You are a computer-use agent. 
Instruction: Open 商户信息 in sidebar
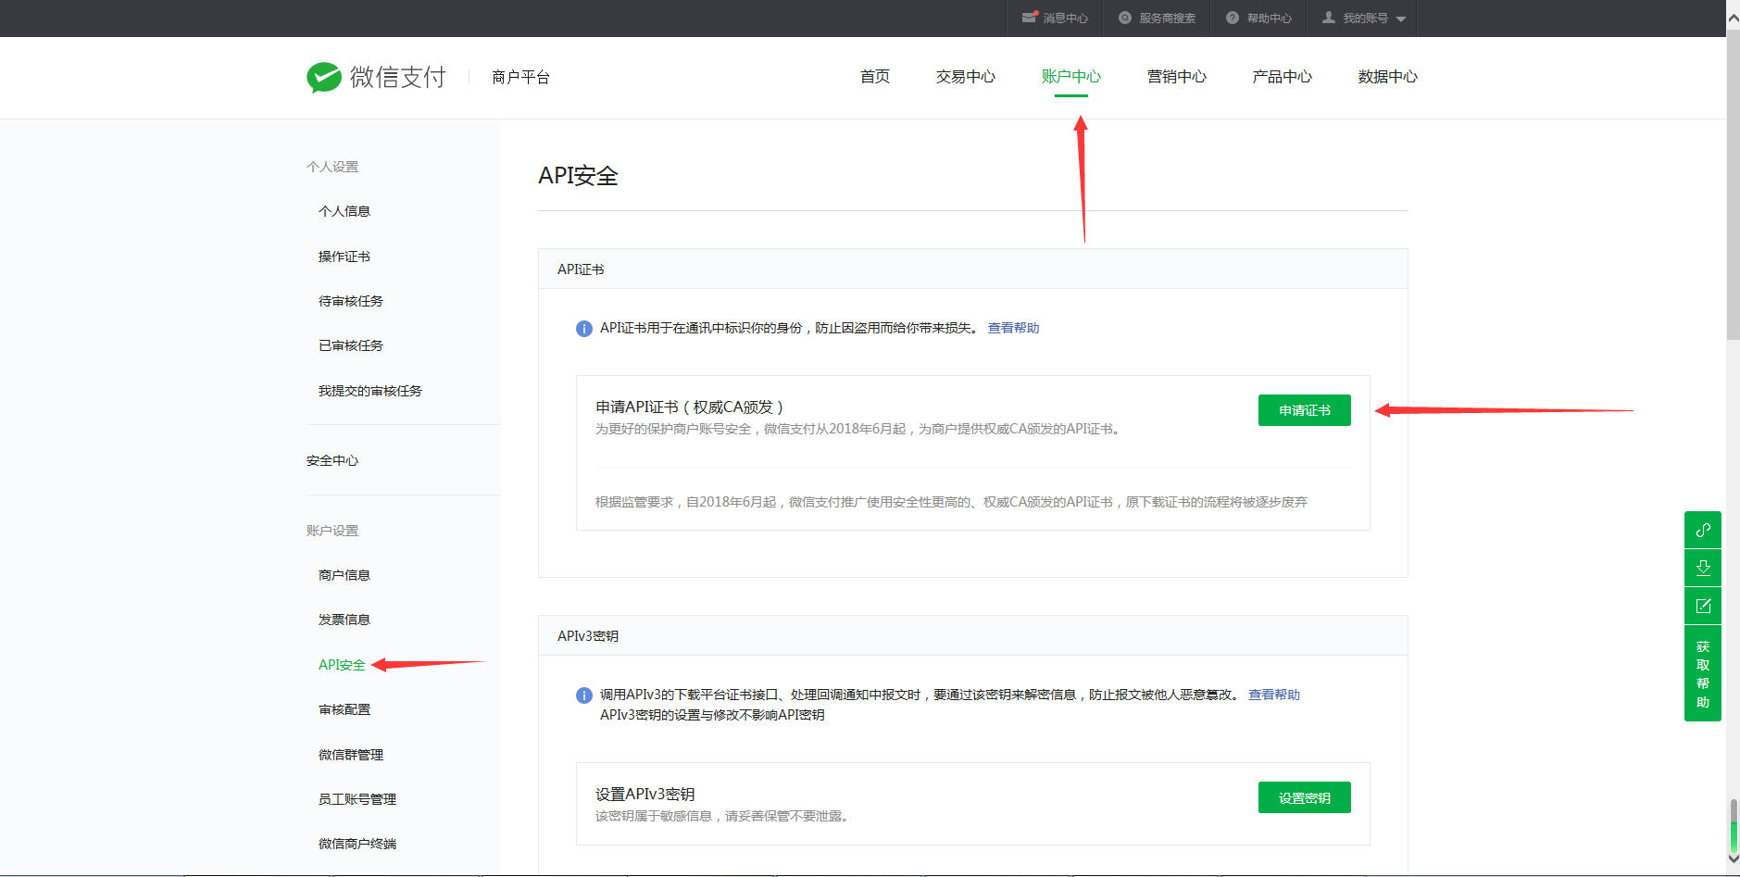click(344, 575)
